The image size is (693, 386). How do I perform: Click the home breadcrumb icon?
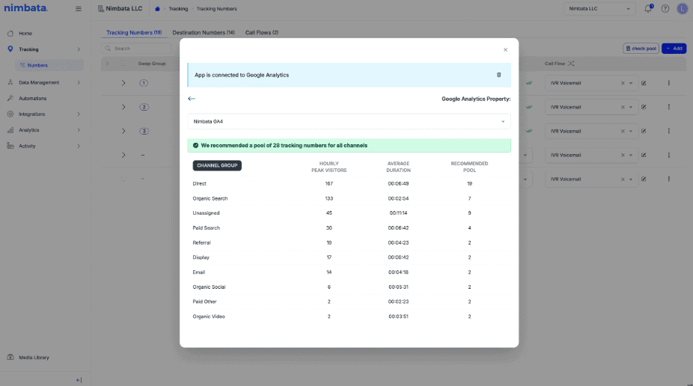(157, 9)
